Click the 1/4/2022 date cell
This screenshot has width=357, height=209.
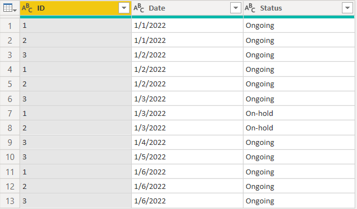coord(187,143)
